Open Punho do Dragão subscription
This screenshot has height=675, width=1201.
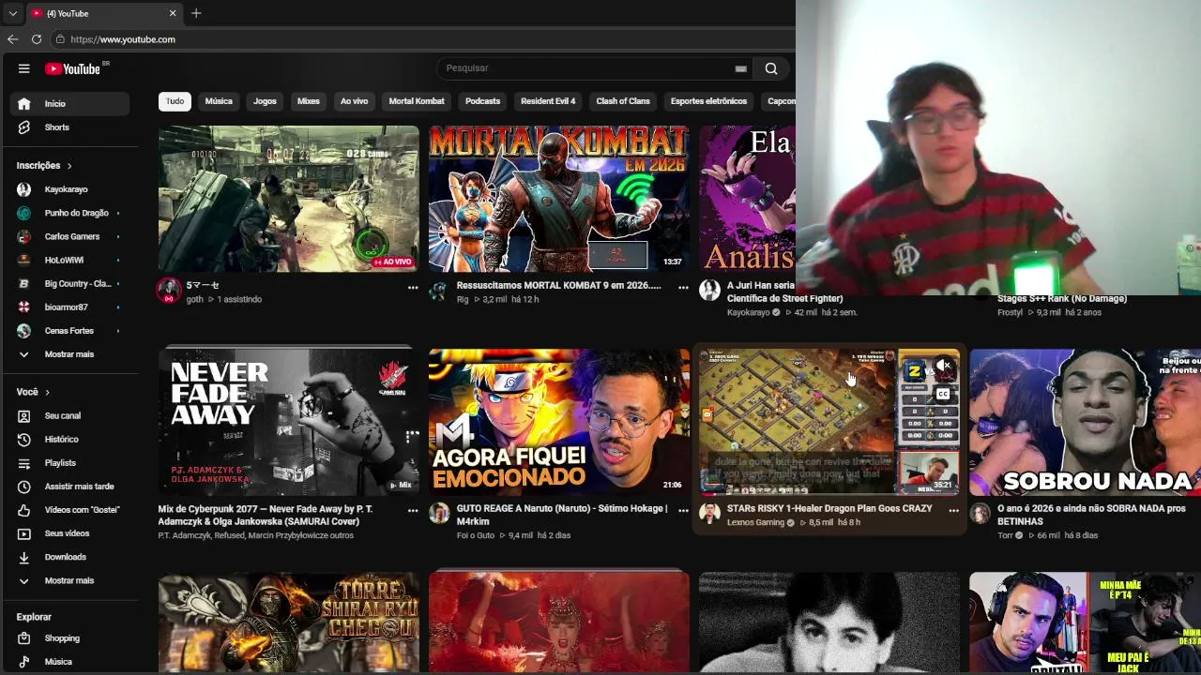[69, 213]
